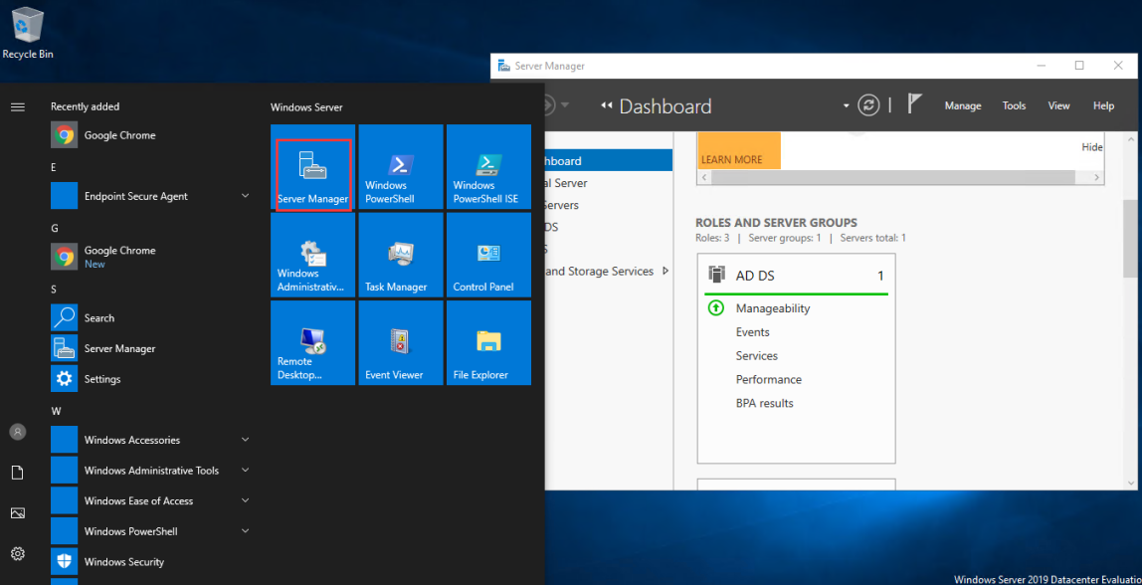Open the Control Panel tile
Screen dimensions: 1142x585
coord(488,255)
